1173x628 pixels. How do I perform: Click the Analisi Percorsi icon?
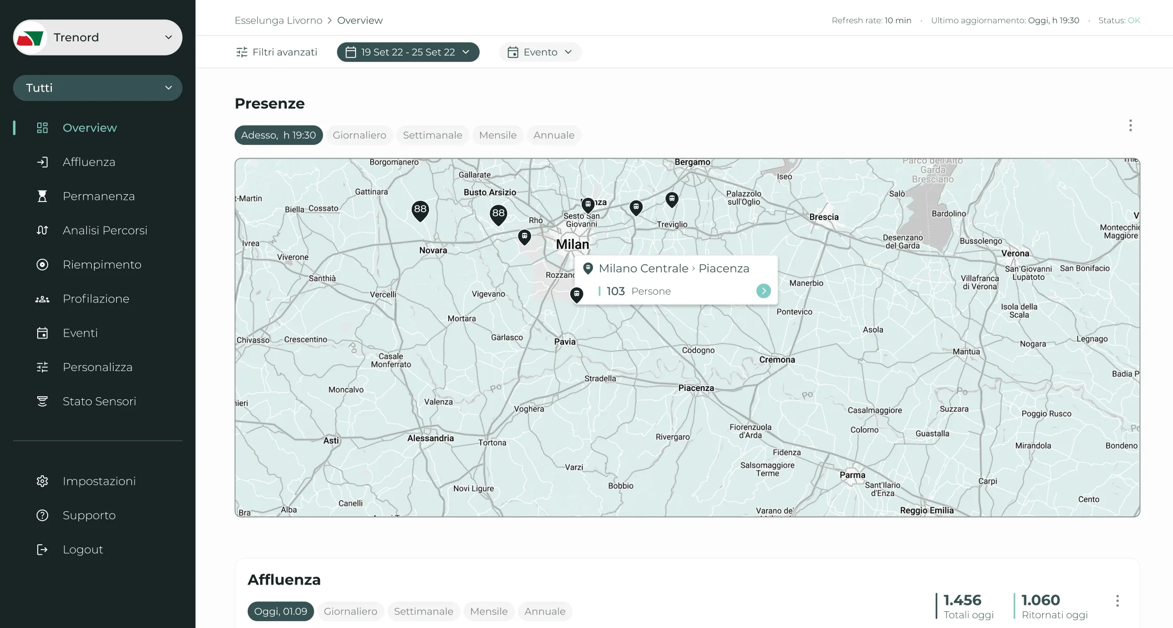click(x=42, y=230)
